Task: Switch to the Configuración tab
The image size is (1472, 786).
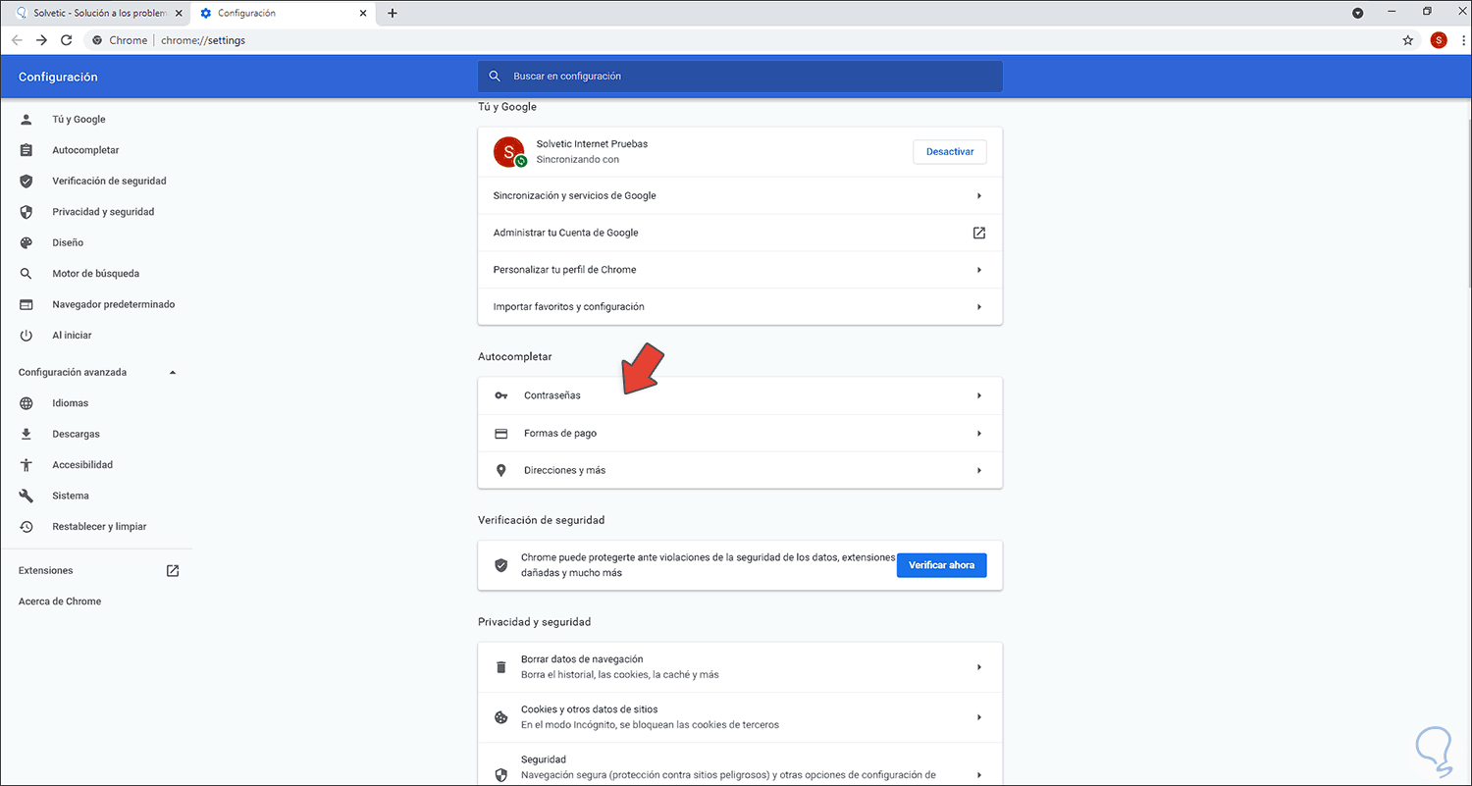Action: (284, 13)
